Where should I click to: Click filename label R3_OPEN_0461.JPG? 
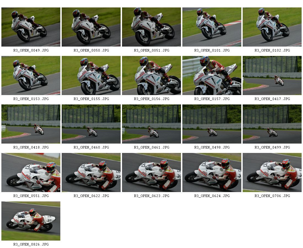coord(152,147)
